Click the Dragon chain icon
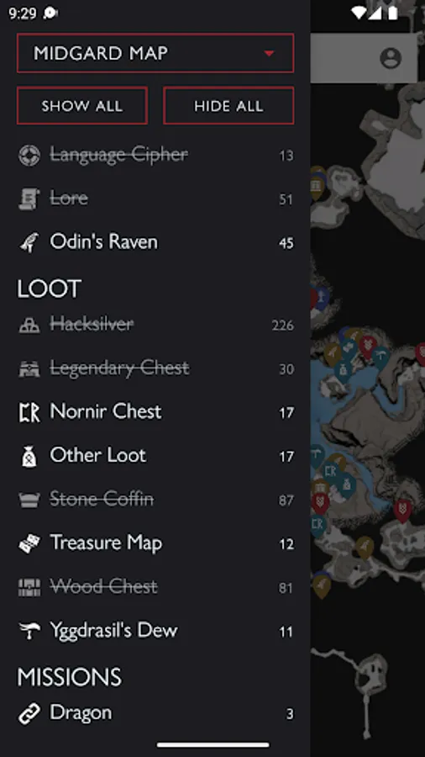Viewport: 425px width, 757px height. point(29,713)
